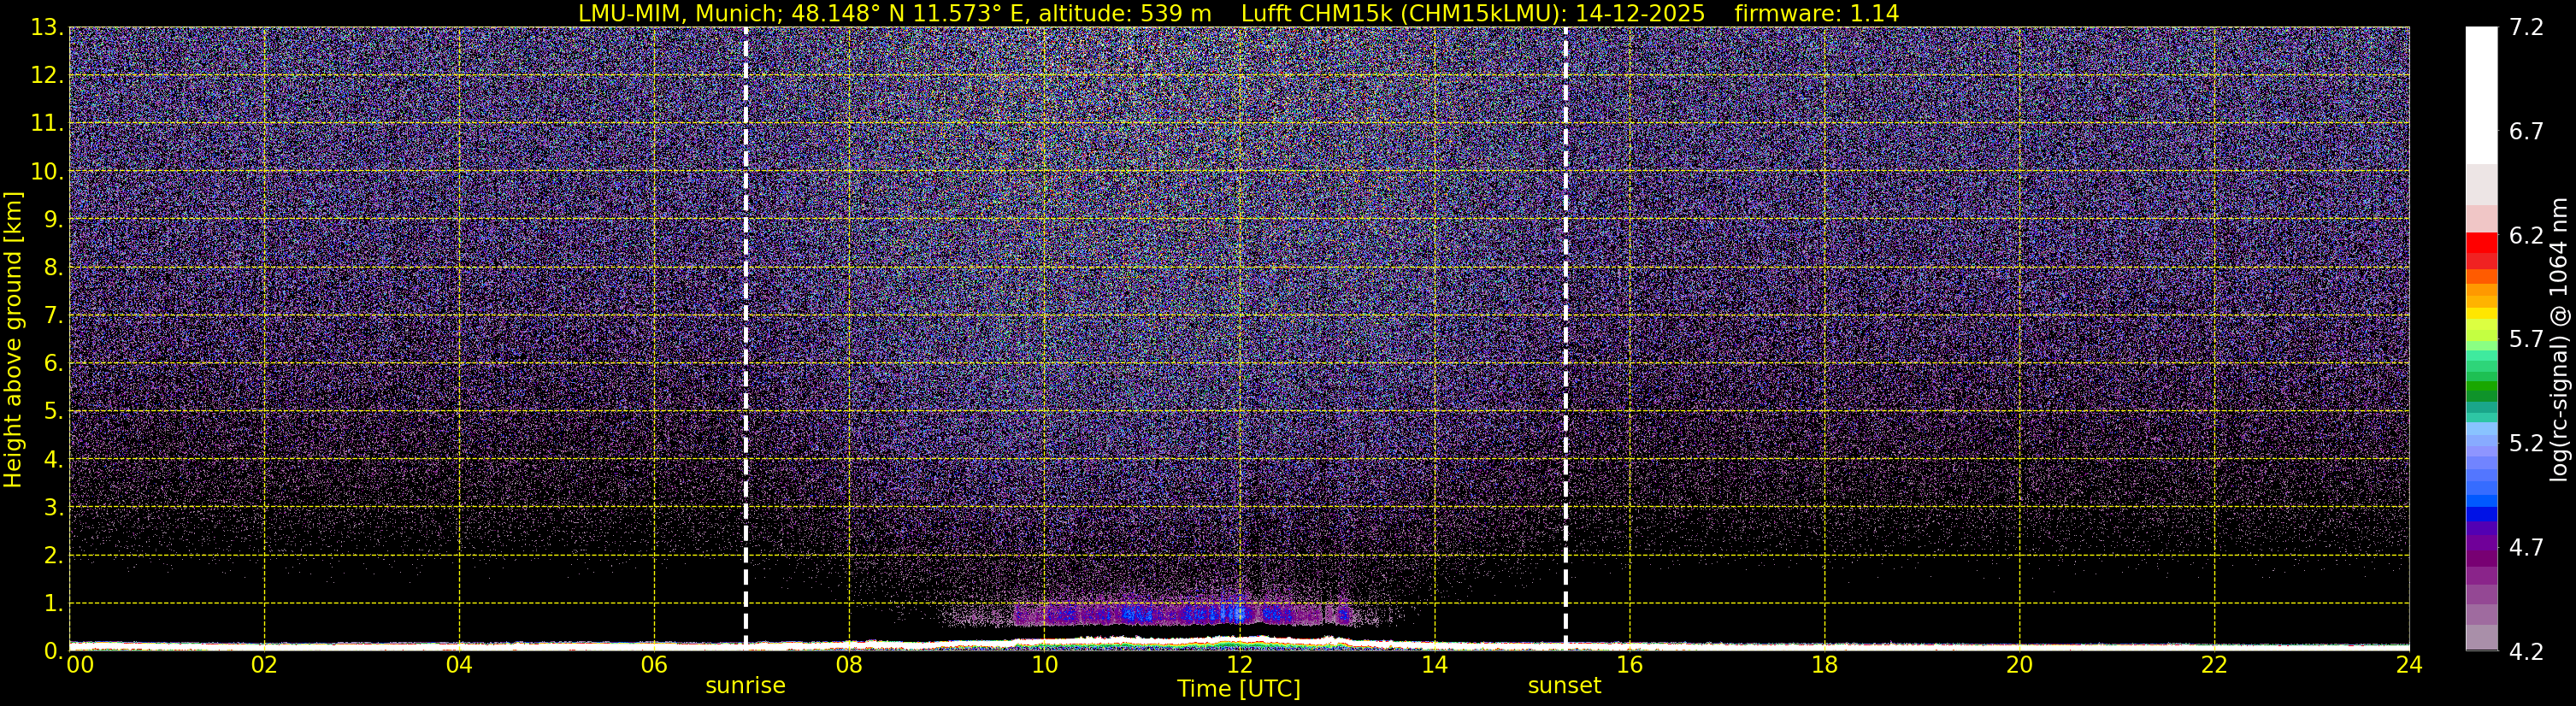Click the 'Height above ground [km]' axis label

coord(13,340)
